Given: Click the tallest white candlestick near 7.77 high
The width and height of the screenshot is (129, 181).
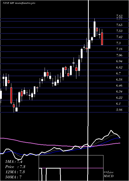Looking at the screenshot, I should pyautogui.click(x=95, y=29).
